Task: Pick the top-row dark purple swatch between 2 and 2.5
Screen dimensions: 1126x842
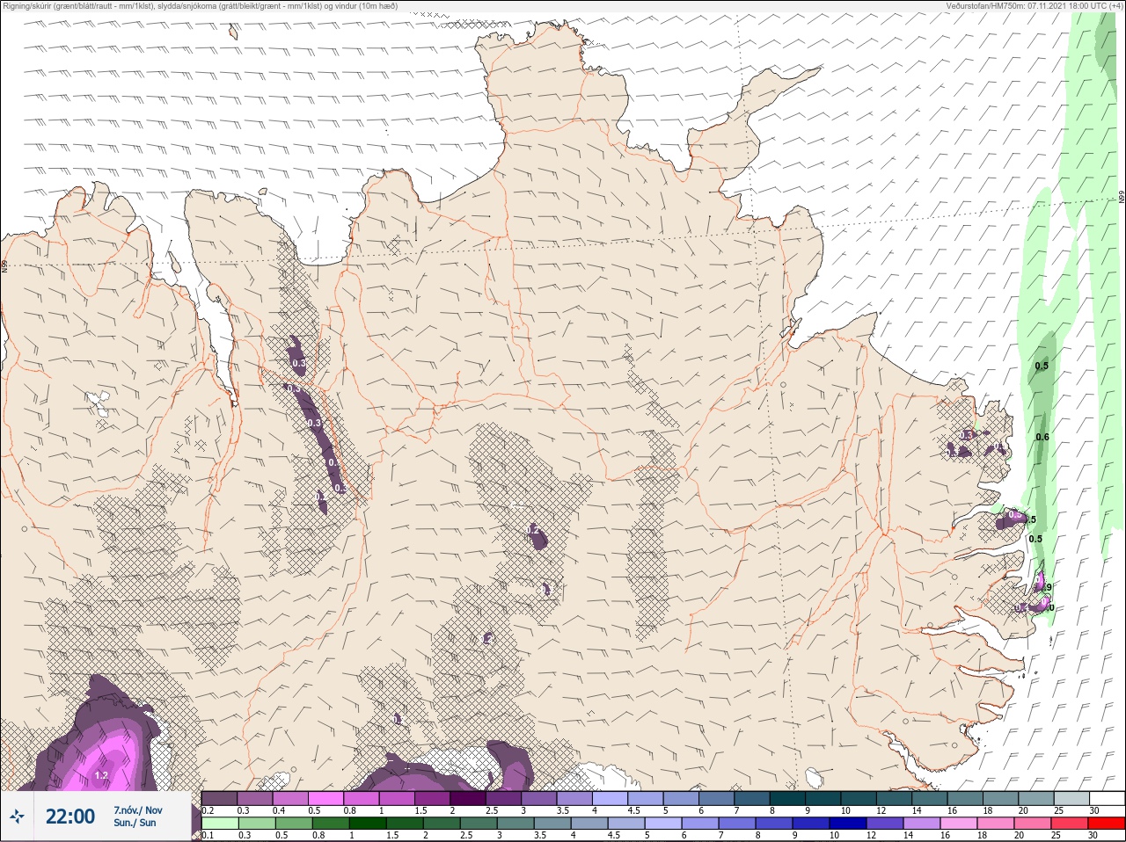Action: coord(467,798)
